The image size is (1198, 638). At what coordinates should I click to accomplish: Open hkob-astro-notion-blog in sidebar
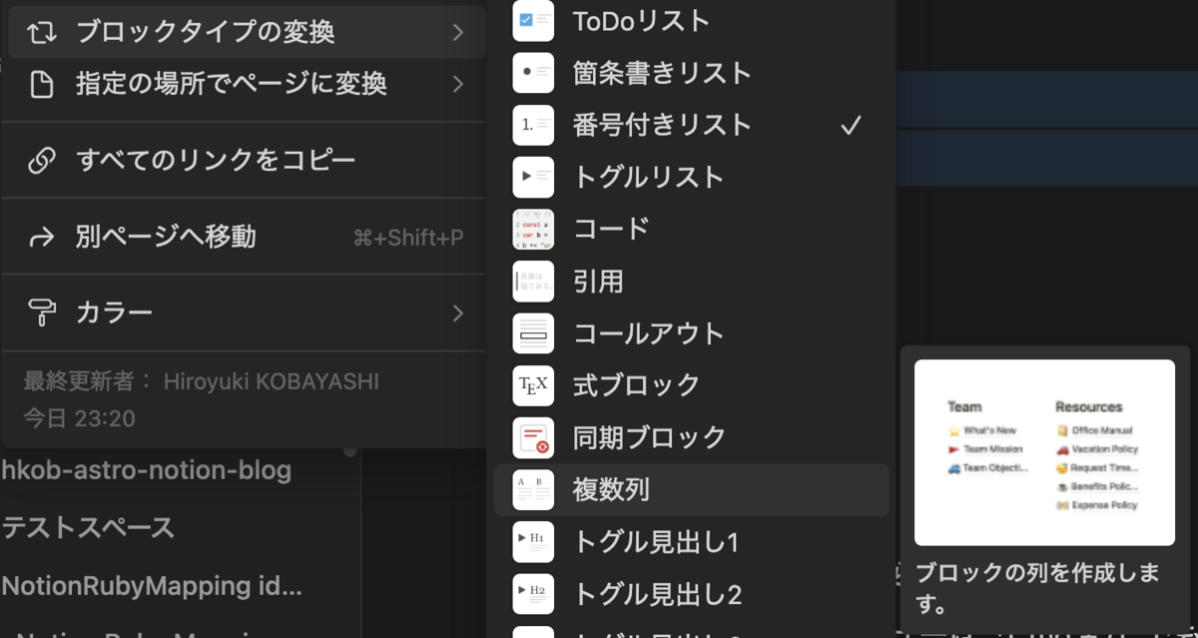point(147,470)
